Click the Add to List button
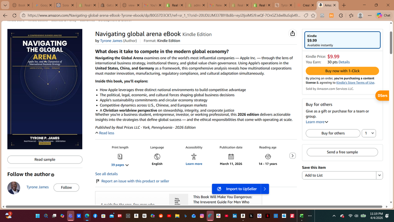Viewport: 394px width, 222px height. coord(339,175)
